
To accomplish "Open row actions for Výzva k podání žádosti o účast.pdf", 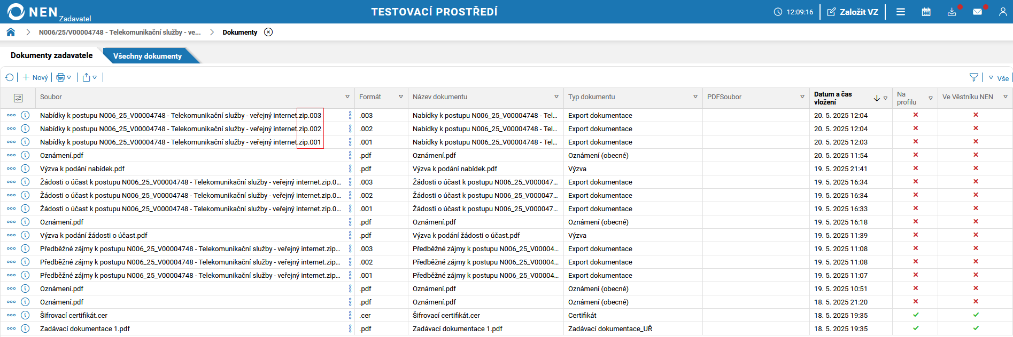I will [x=11, y=235].
